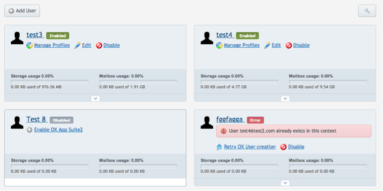Click Manage Profiles link for test4

[242, 45]
